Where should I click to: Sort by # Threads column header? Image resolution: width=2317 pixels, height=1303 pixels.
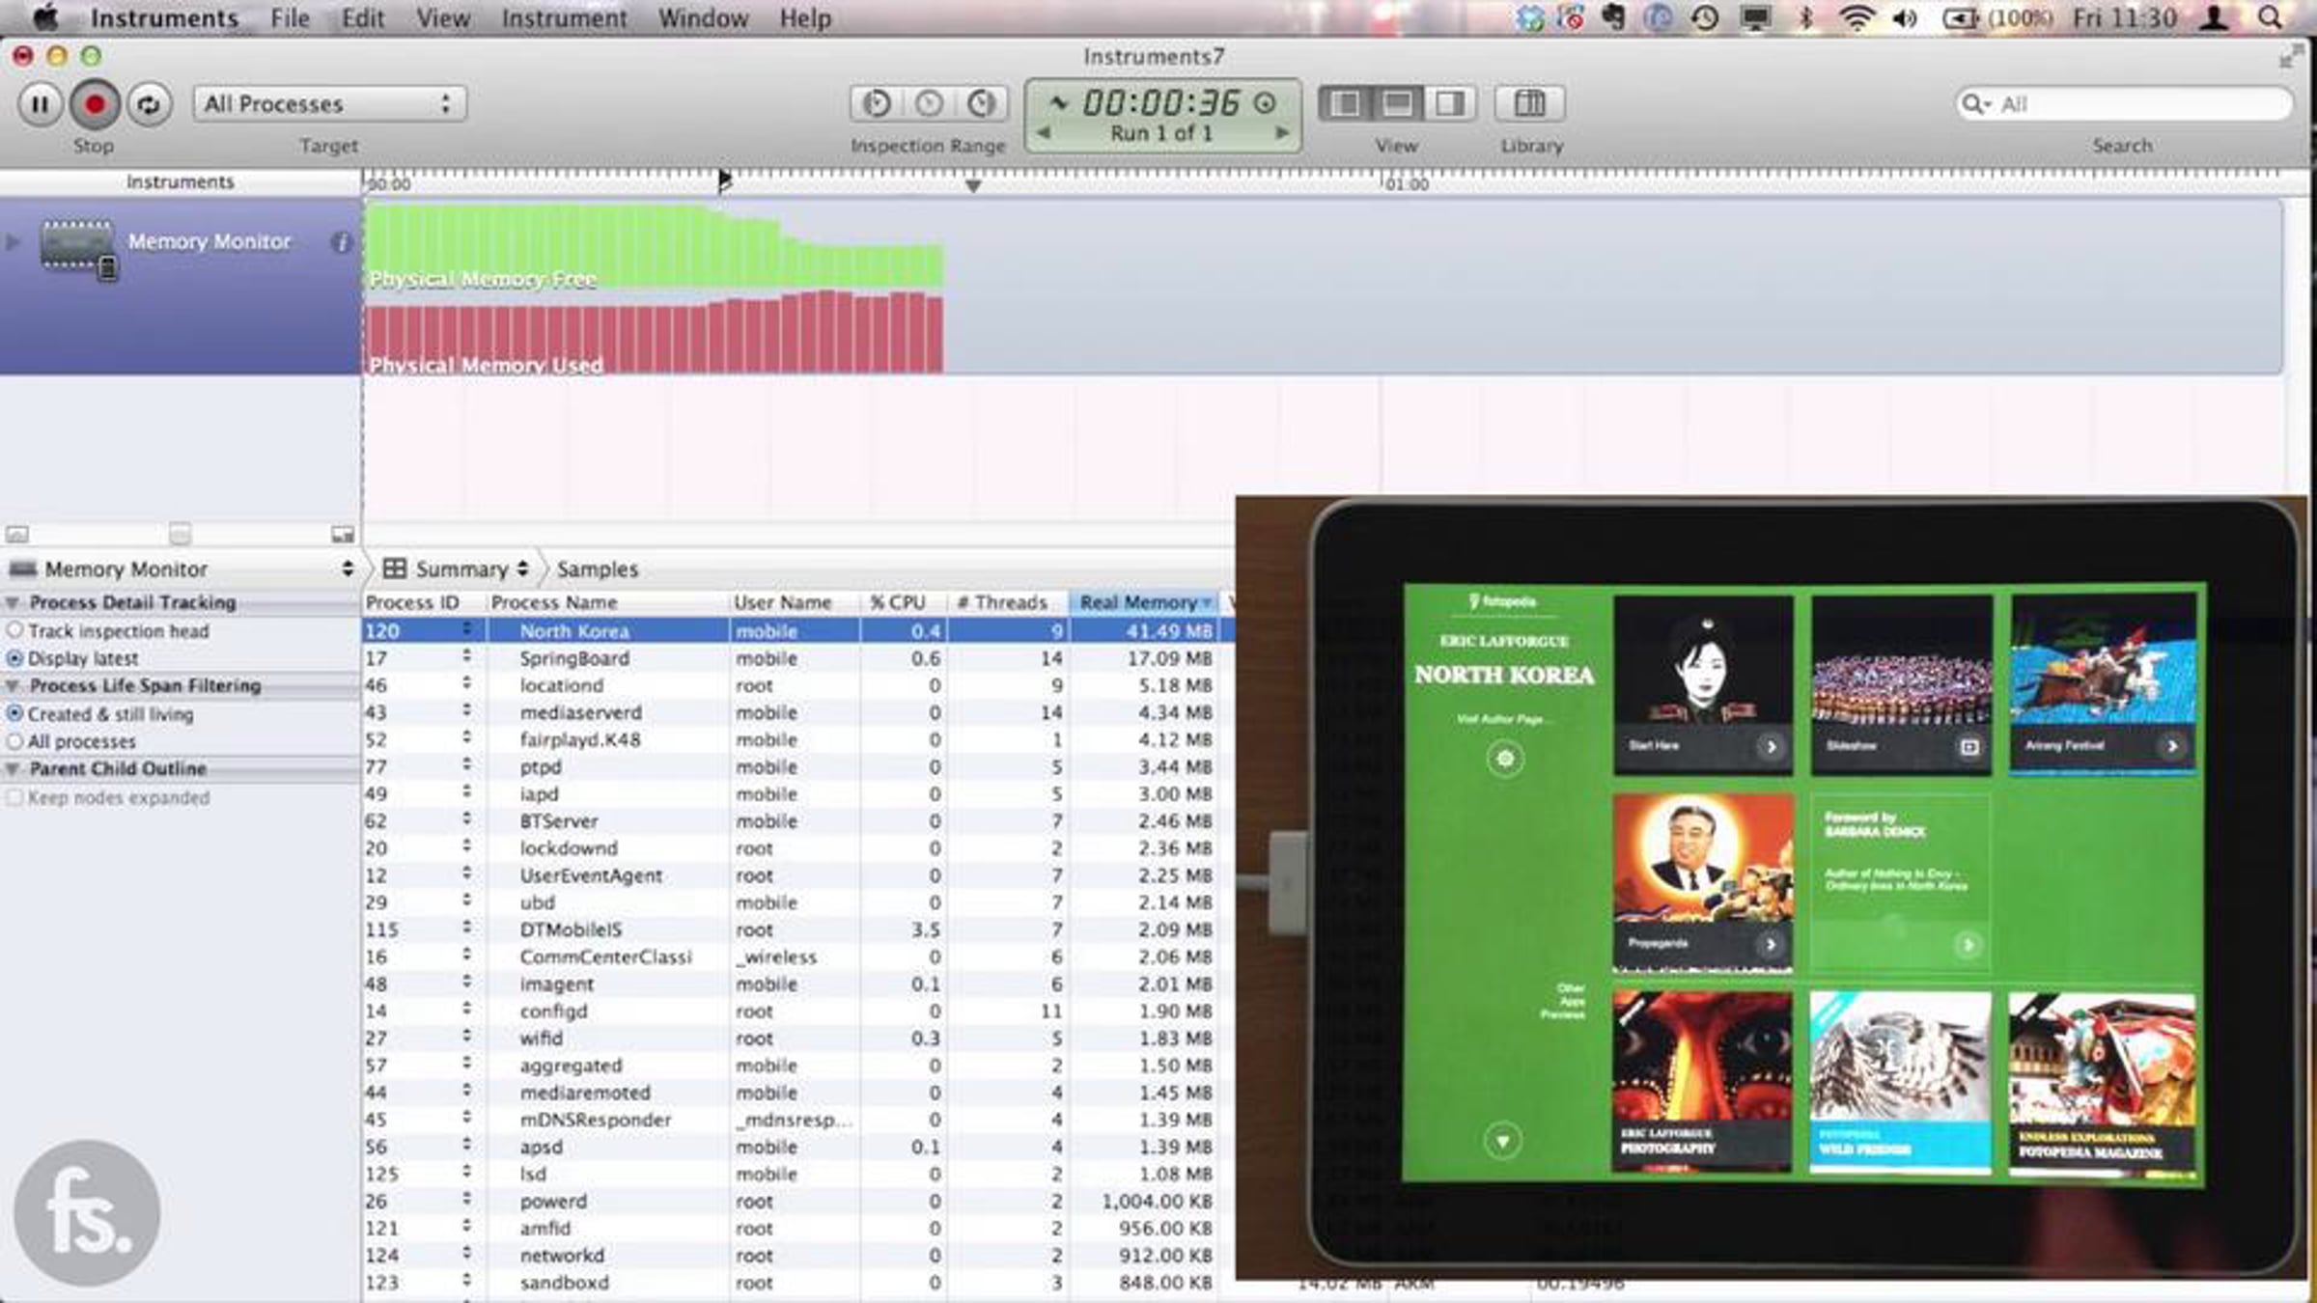point(1005,602)
